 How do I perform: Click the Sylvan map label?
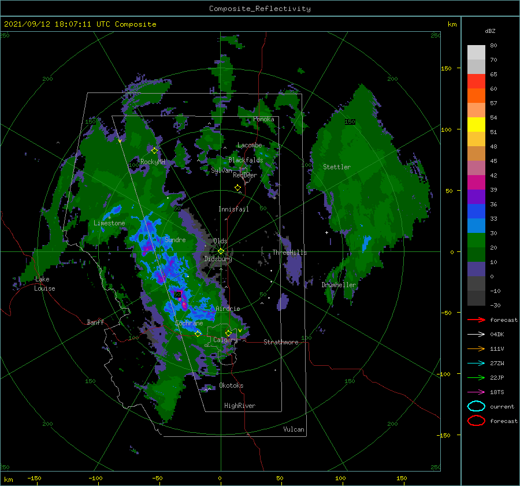(x=221, y=170)
